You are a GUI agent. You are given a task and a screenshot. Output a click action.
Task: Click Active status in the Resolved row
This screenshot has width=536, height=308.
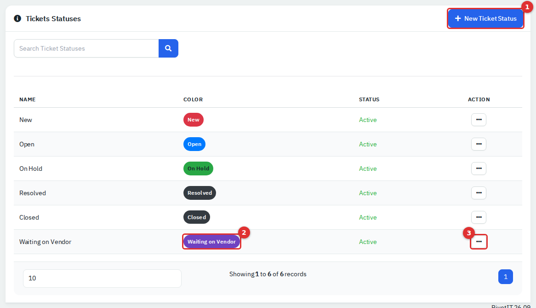[x=368, y=193]
